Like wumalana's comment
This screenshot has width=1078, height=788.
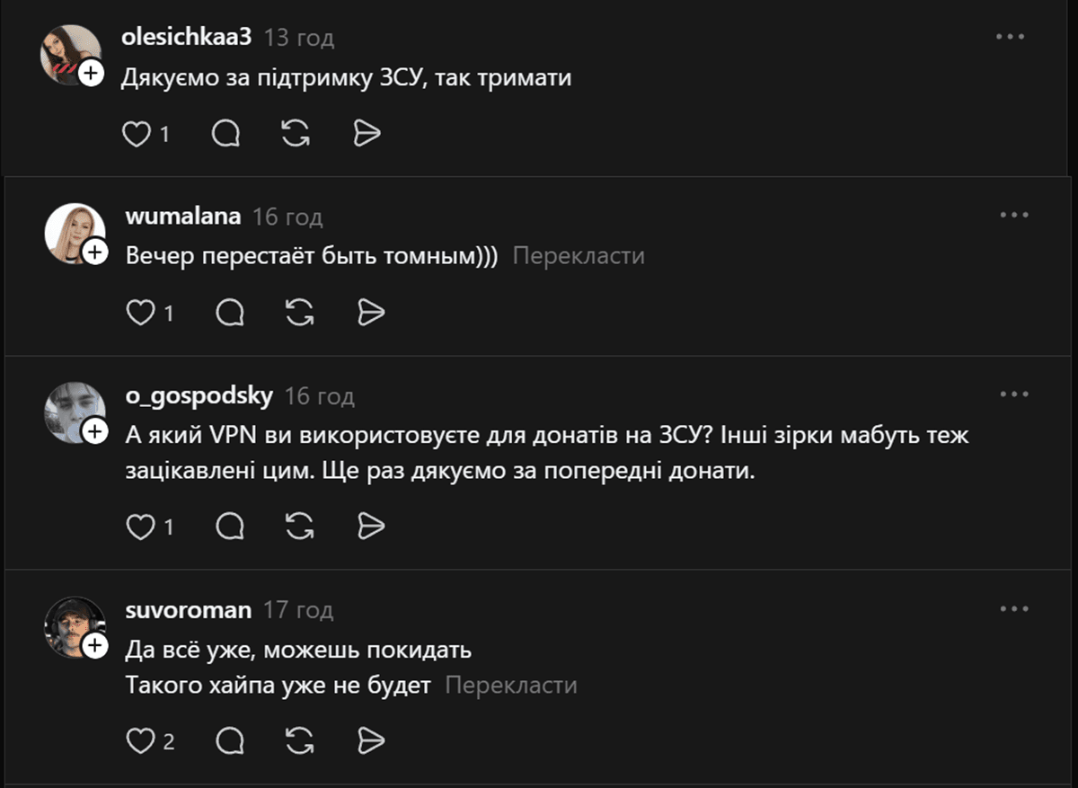[x=140, y=313]
